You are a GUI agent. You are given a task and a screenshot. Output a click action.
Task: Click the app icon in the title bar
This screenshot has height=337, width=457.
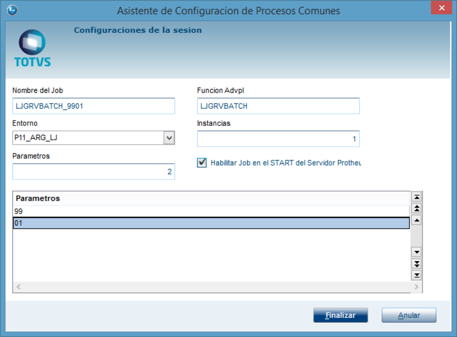(12, 10)
